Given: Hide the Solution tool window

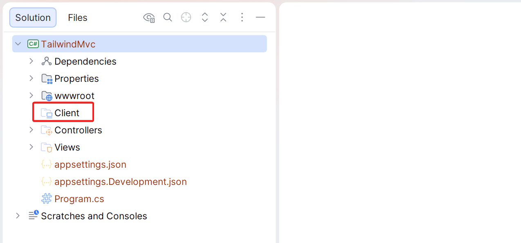Looking at the screenshot, I should (260, 17).
